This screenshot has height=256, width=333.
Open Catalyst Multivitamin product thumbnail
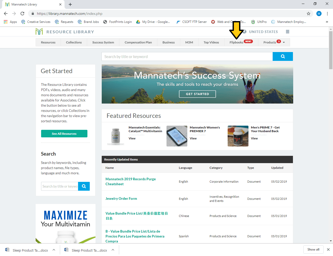(x=116, y=136)
